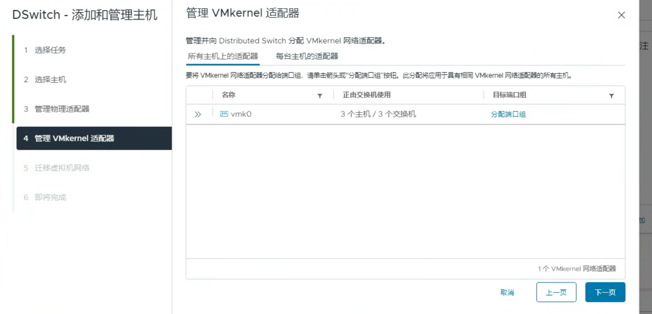Viewport: 652px width, 314px height.
Task: Click the In use by switch (正由交换机使用) column header
Action: coord(367,95)
